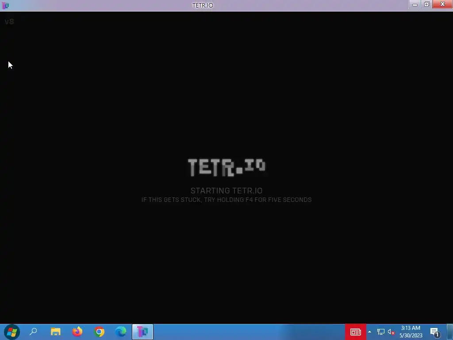Click the muted volume tray icon
The image size is (453, 340).
click(x=391, y=332)
